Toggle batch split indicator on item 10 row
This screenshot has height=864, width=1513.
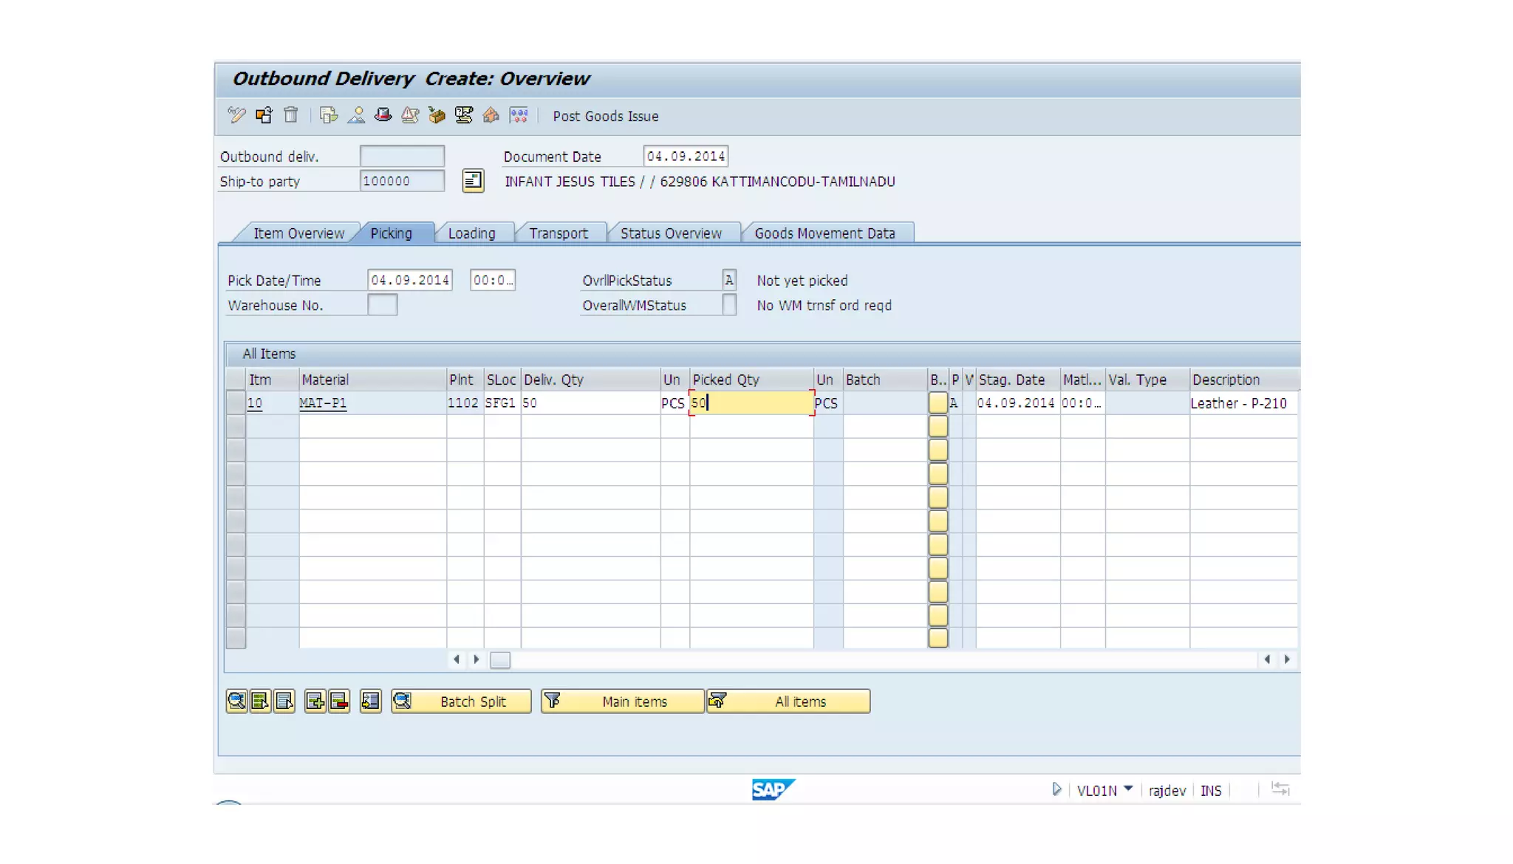[x=937, y=403]
